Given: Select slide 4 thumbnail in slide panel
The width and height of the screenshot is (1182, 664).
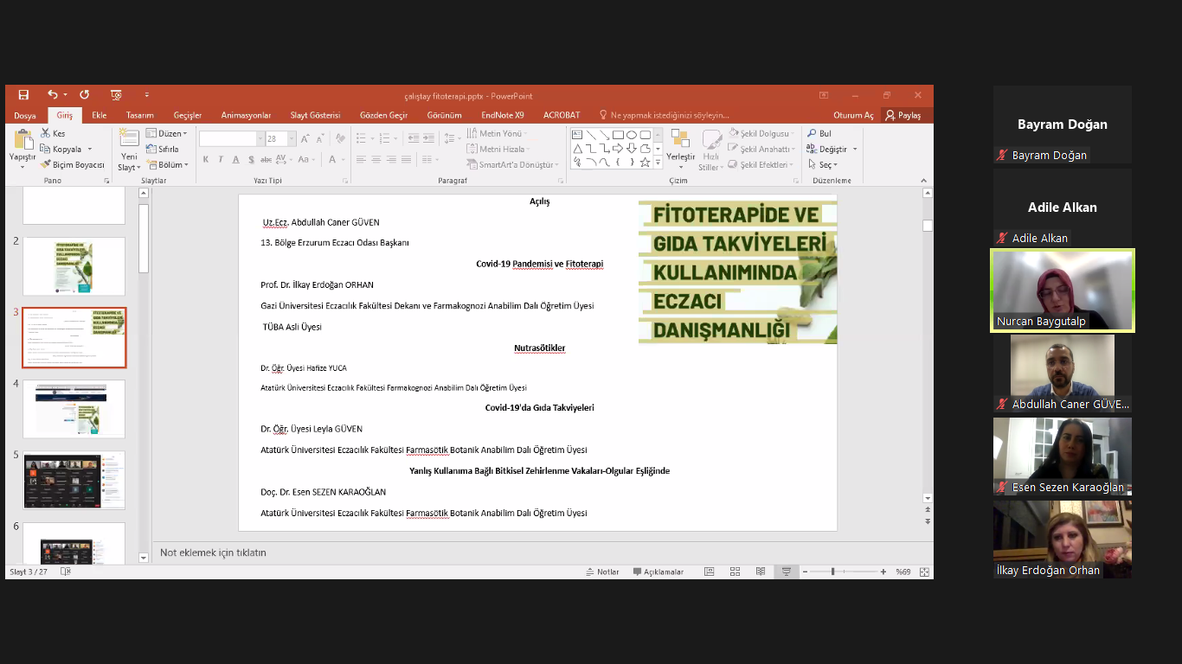Looking at the screenshot, I should click(74, 408).
